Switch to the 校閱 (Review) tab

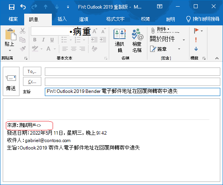coord(145,19)
